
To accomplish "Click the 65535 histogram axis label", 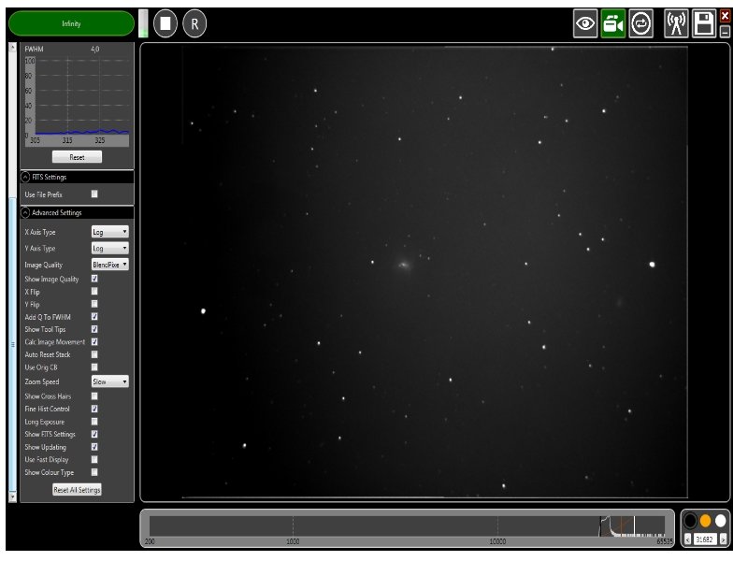I will pos(665,541).
